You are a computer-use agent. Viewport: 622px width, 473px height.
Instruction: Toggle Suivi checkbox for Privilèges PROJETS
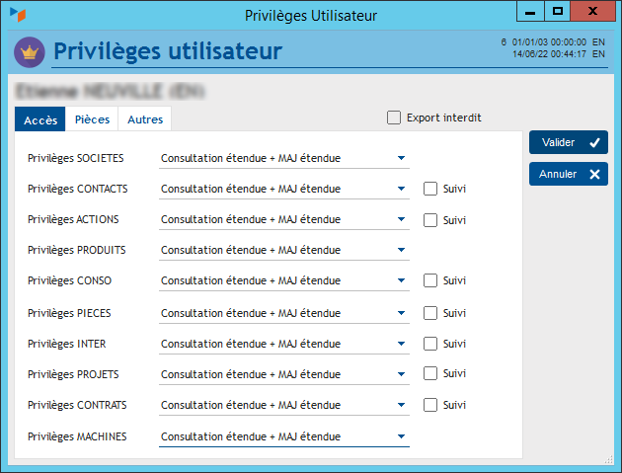(x=430, y=373)
